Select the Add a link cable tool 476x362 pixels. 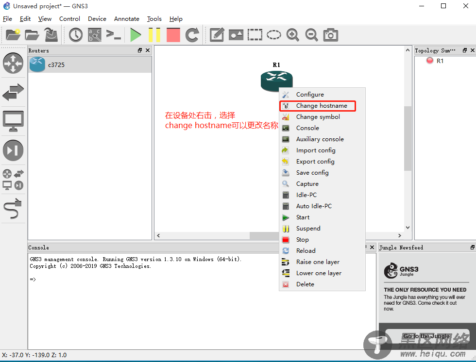click(x=13, y=209)
